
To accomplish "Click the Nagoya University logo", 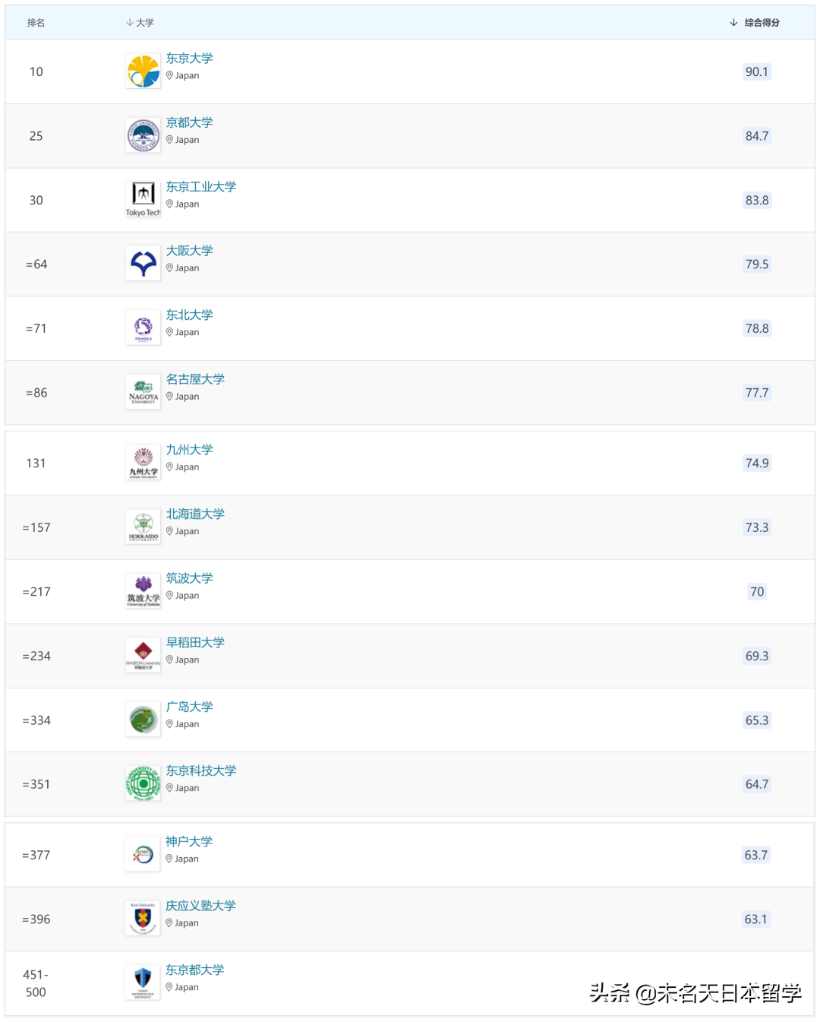I will pyautogui.click(x=142, y=391).
